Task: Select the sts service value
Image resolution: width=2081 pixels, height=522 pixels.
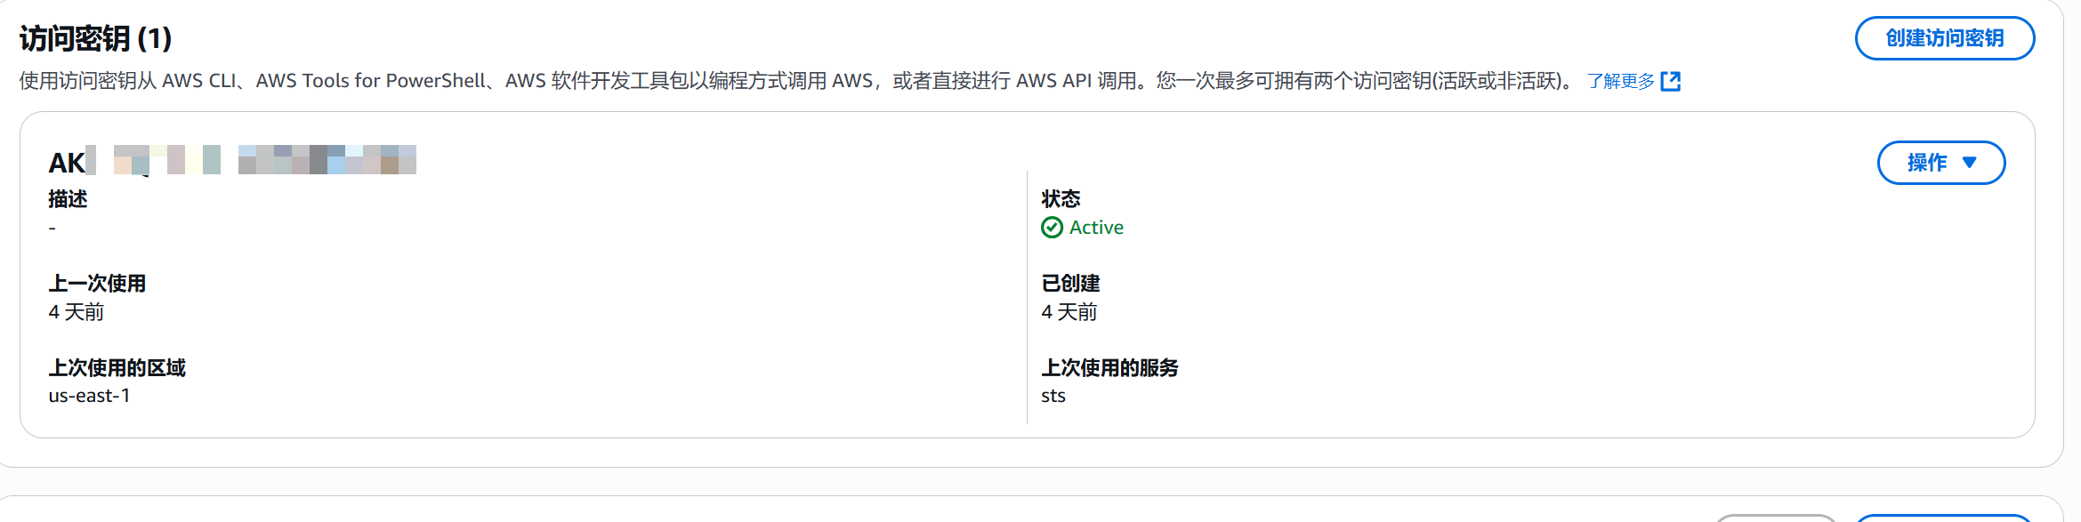Action: pos(1053,396)
